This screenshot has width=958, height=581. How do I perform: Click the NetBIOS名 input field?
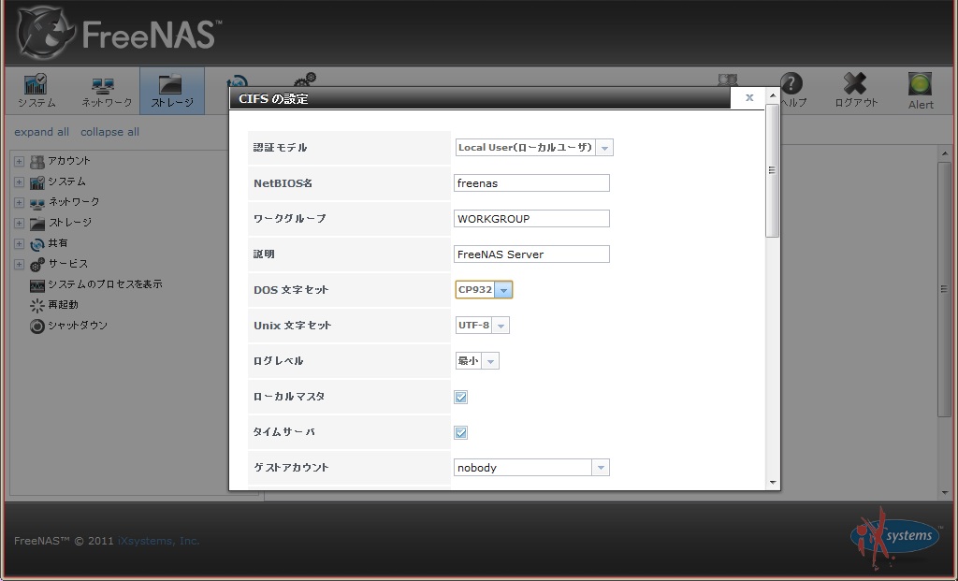click(x=531, y=182)
